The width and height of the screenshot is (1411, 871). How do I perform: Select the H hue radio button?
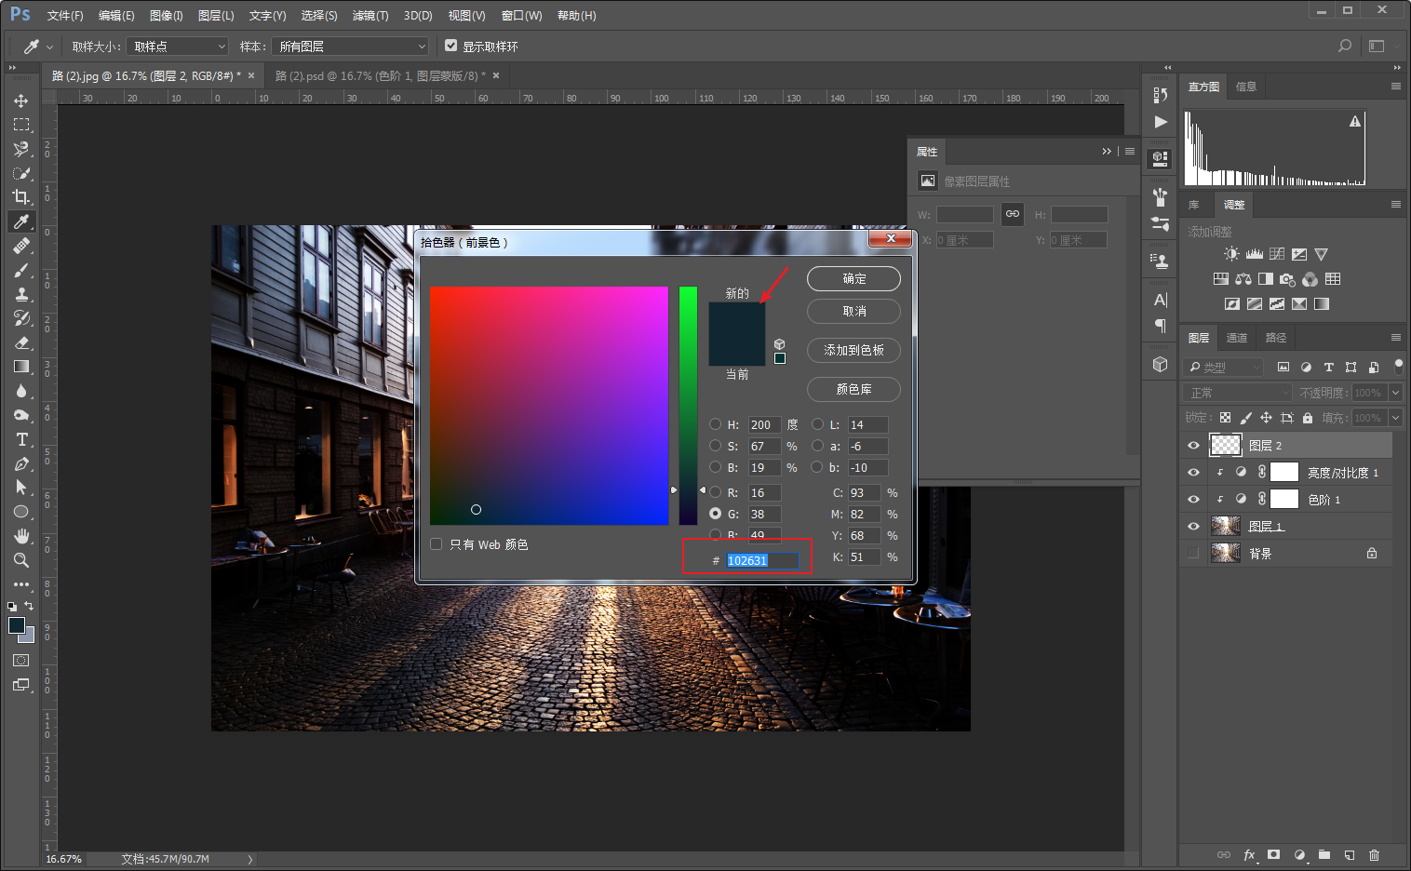coord(716,424)
